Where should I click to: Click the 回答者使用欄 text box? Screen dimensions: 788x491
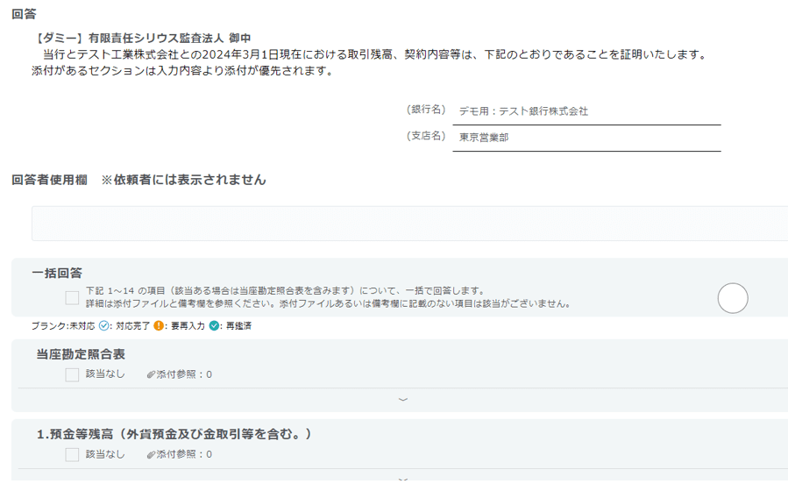pos(409,224)
